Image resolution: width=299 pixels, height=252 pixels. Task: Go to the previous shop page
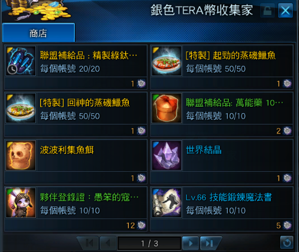(108, 243)
